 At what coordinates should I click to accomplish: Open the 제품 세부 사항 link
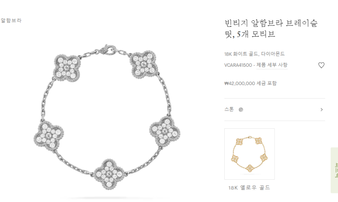coord(272,65)
